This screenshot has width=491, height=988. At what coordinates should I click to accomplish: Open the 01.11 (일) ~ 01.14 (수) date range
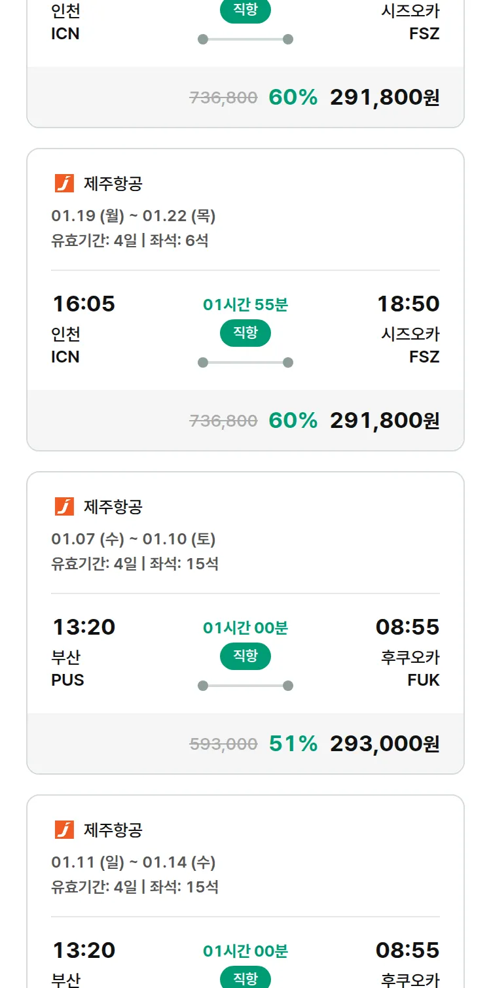[x=134, y=862]
